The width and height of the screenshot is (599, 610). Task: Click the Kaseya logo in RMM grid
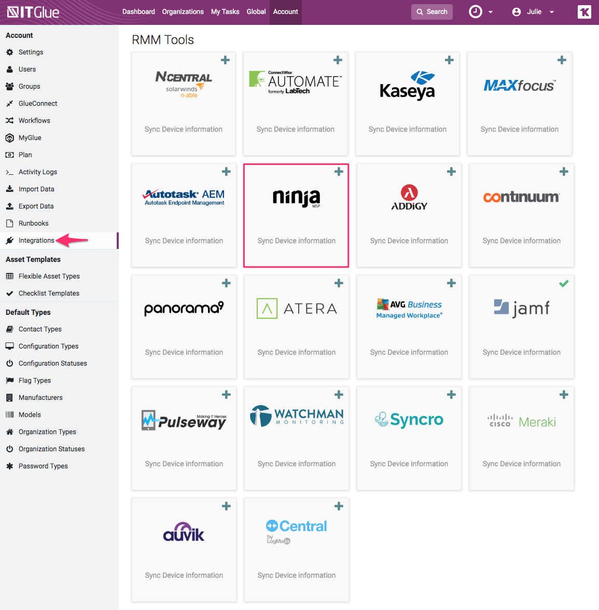click(407, 86)
